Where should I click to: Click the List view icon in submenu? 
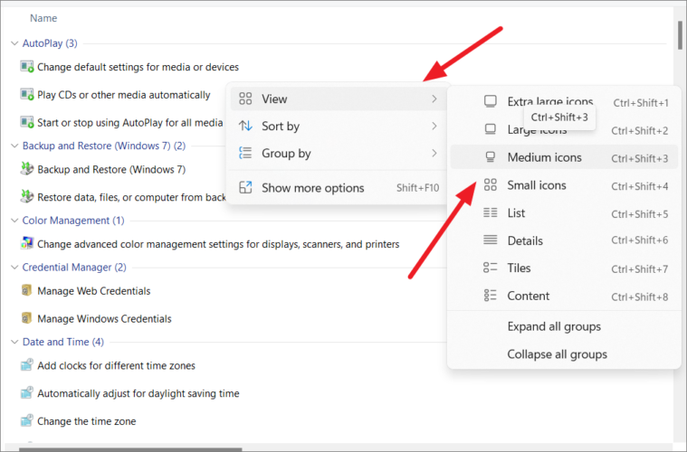[491, 212]
